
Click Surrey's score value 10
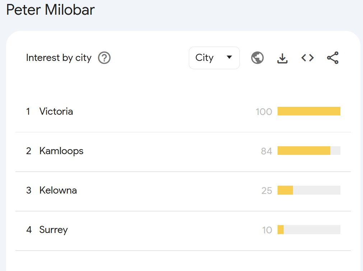coord(267,230)
